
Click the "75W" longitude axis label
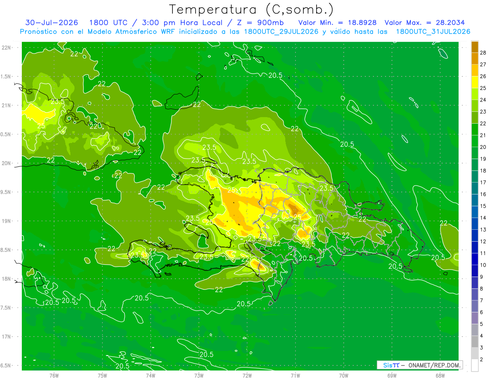pyautogui.click(x=103, y=376)
